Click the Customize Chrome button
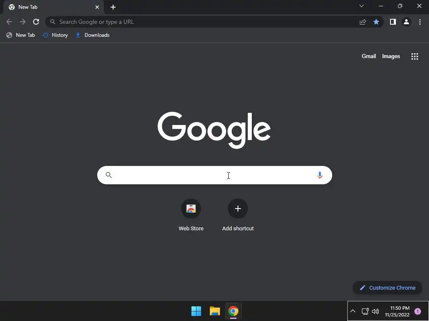429x321 pixels. point(388,288)
